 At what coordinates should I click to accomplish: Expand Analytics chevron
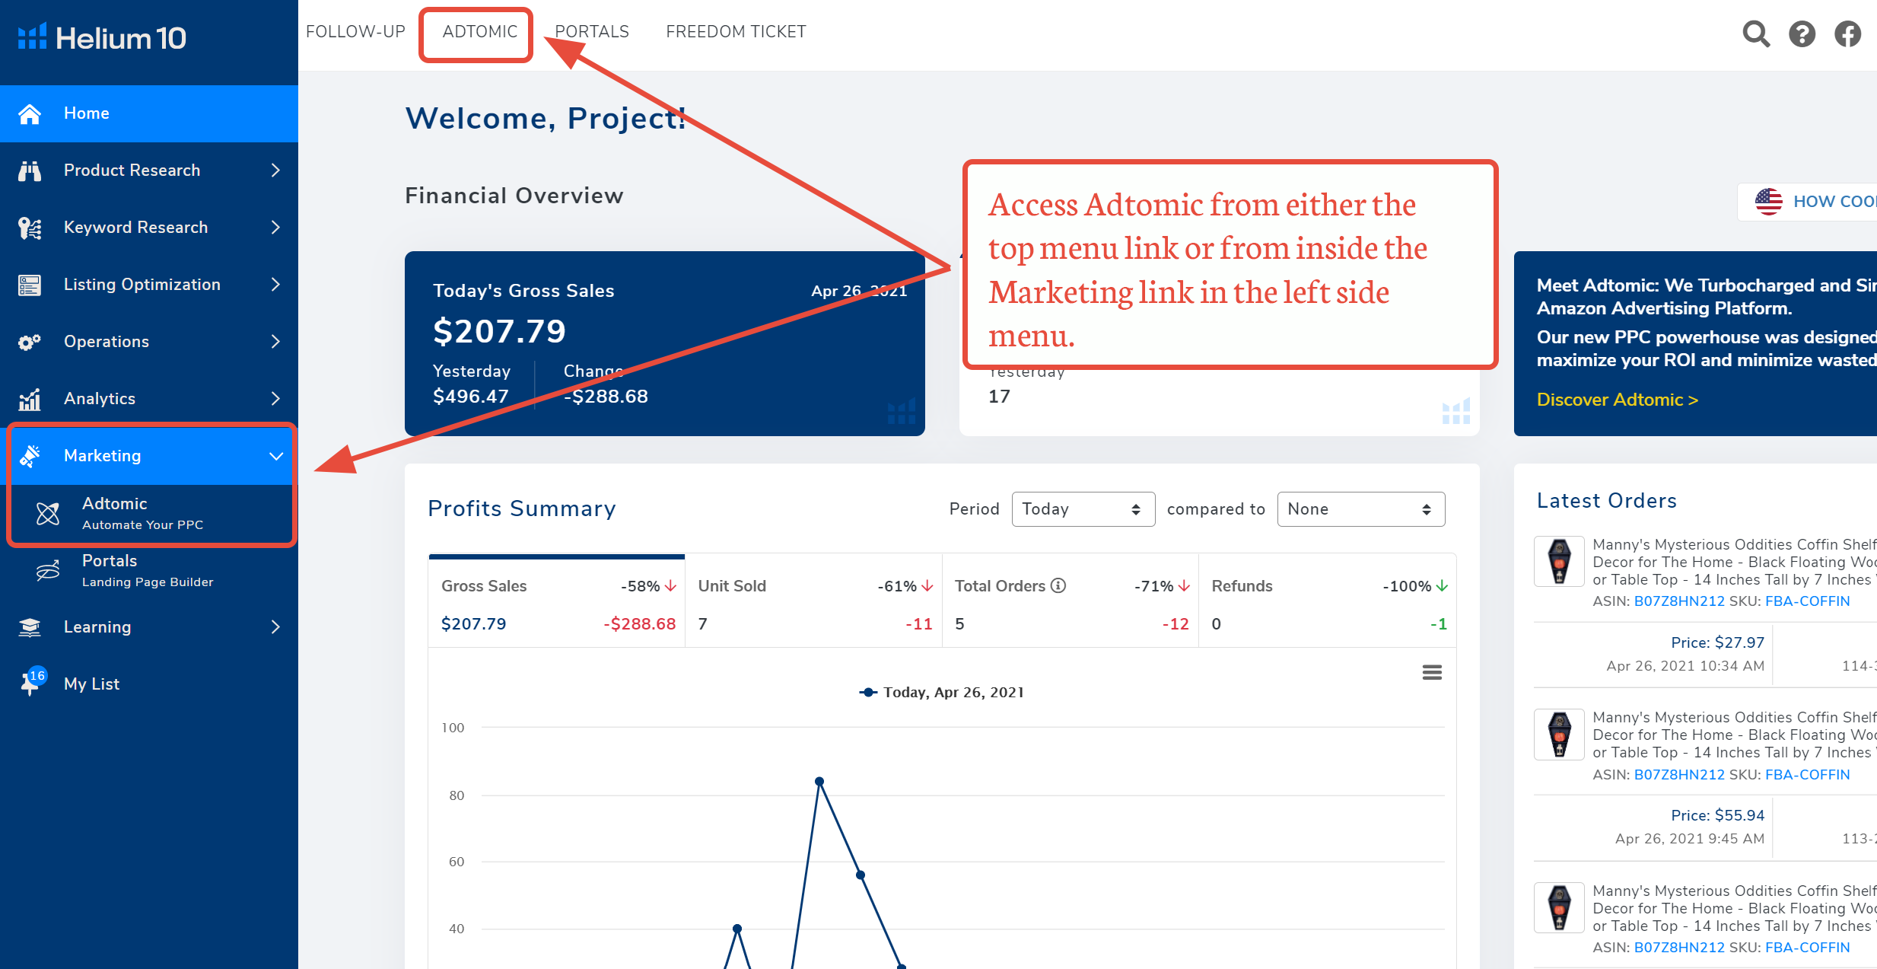pyautogui.click(x=275, y=399)
